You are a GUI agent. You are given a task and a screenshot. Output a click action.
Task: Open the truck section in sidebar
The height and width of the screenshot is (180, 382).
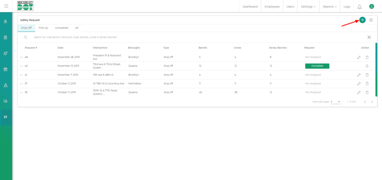coord(6,101)
